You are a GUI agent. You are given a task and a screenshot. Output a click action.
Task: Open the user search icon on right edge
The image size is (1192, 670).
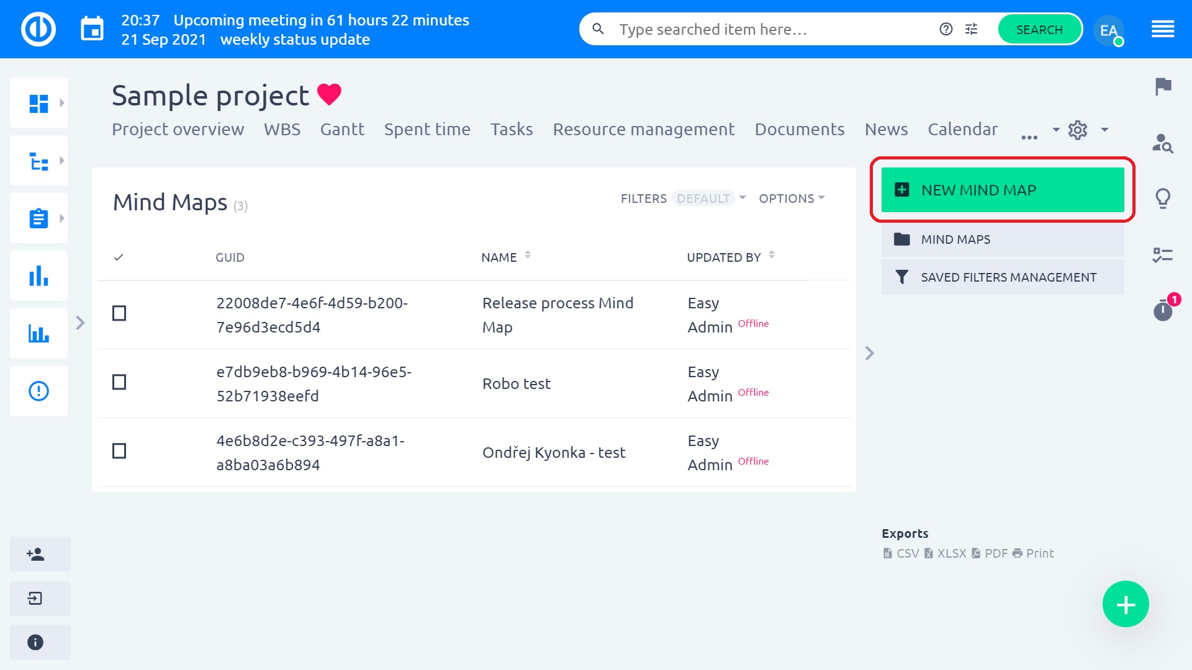(1163, 144)
